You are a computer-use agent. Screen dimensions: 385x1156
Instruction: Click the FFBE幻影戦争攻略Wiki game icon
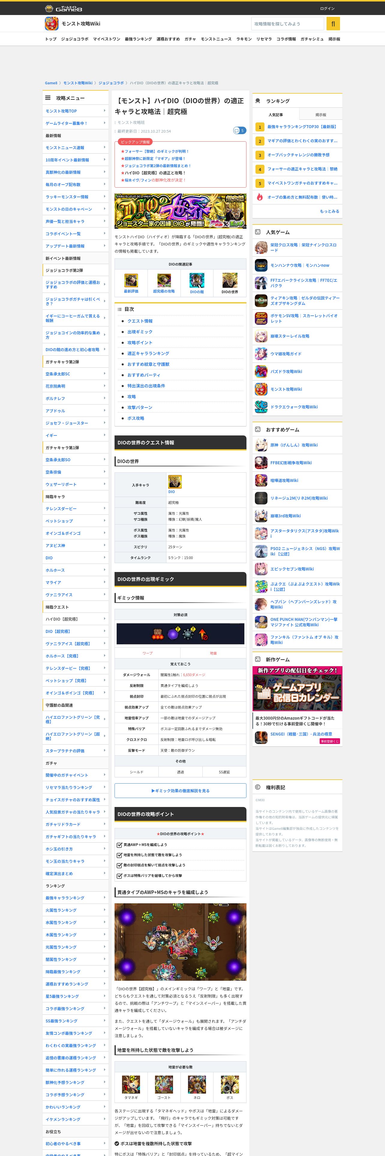click(x=261, y=463)
